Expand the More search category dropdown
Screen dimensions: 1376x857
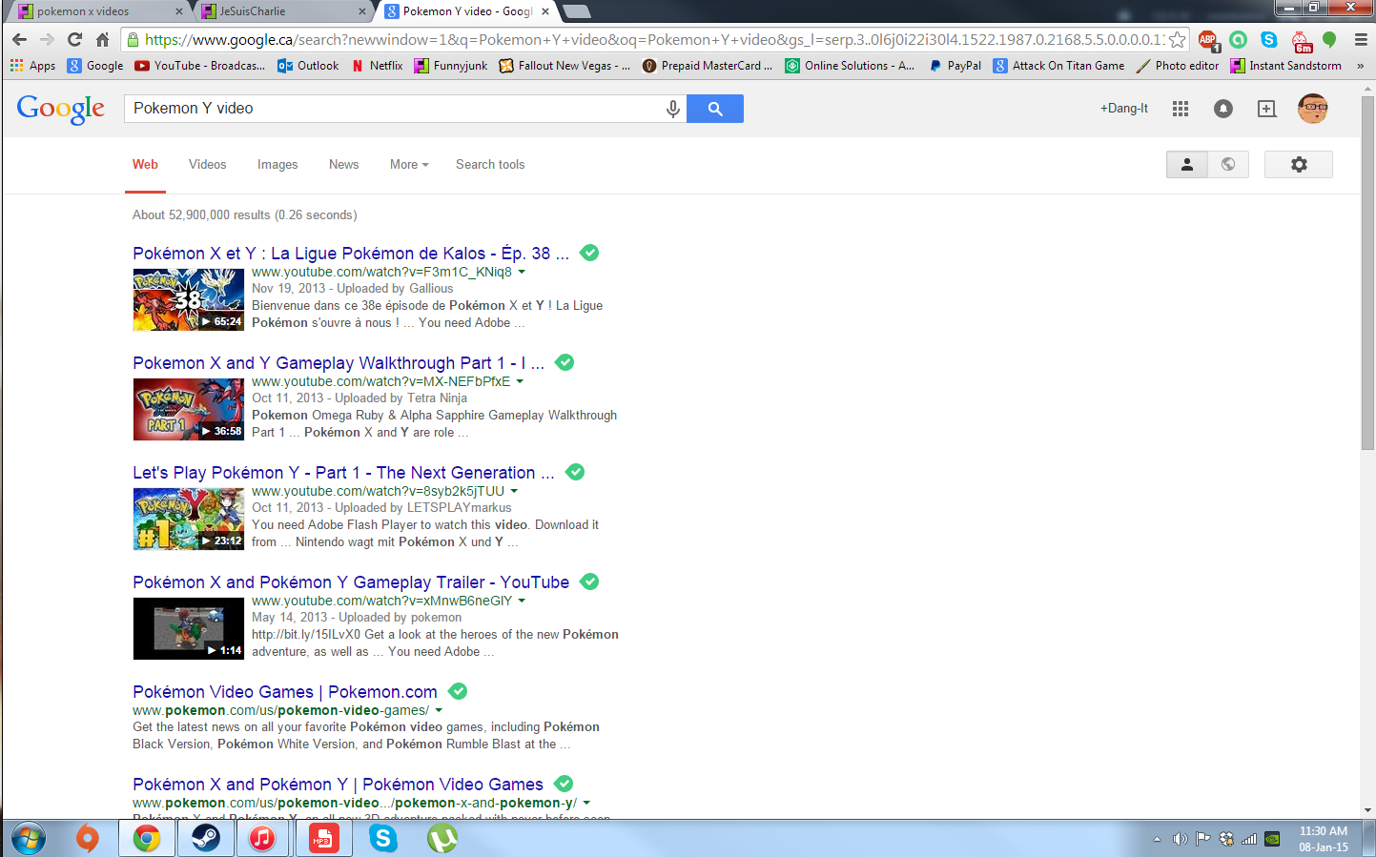(x=409, y=164)
